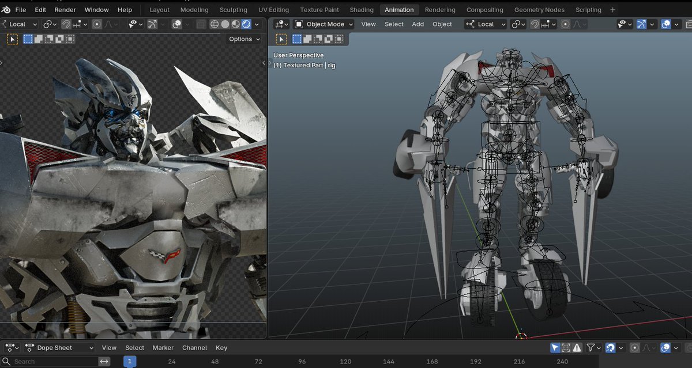Expand the Options dropdown in the left viewport

(x=243, y=39)
